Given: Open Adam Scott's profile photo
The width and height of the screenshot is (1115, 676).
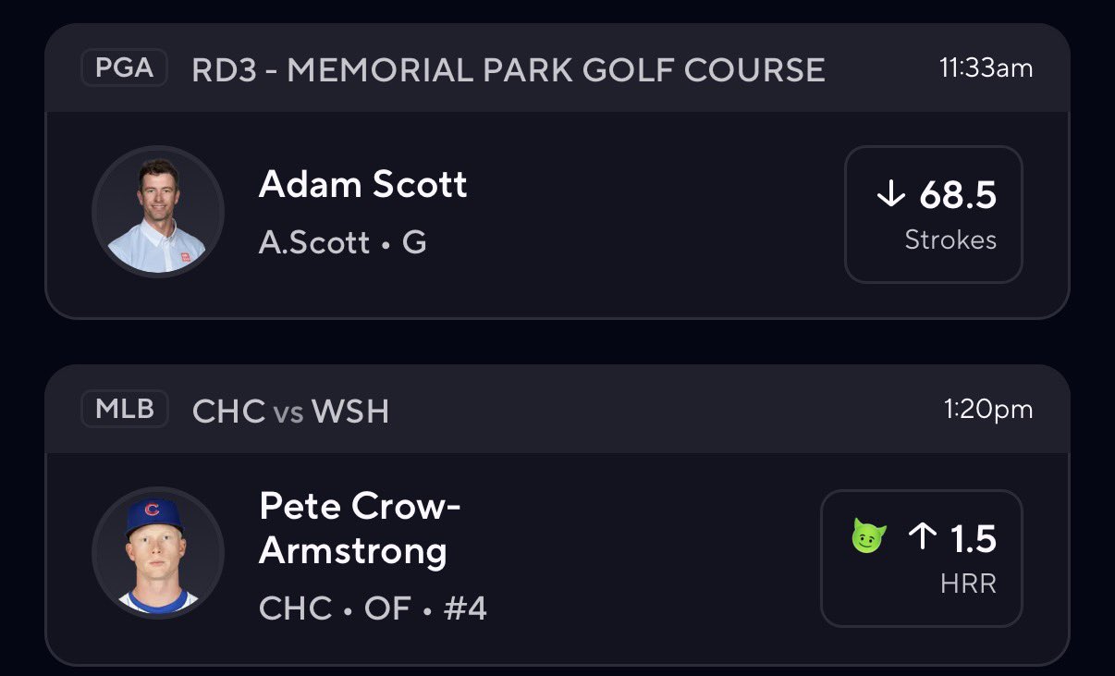Looking at the screenshot, I should click(x=158, y=212).
